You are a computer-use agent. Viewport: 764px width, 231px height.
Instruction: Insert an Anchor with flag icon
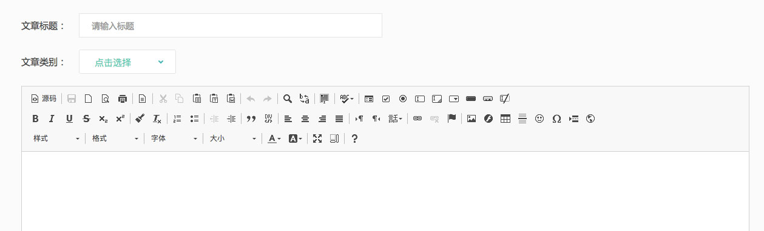click(451, 119)
